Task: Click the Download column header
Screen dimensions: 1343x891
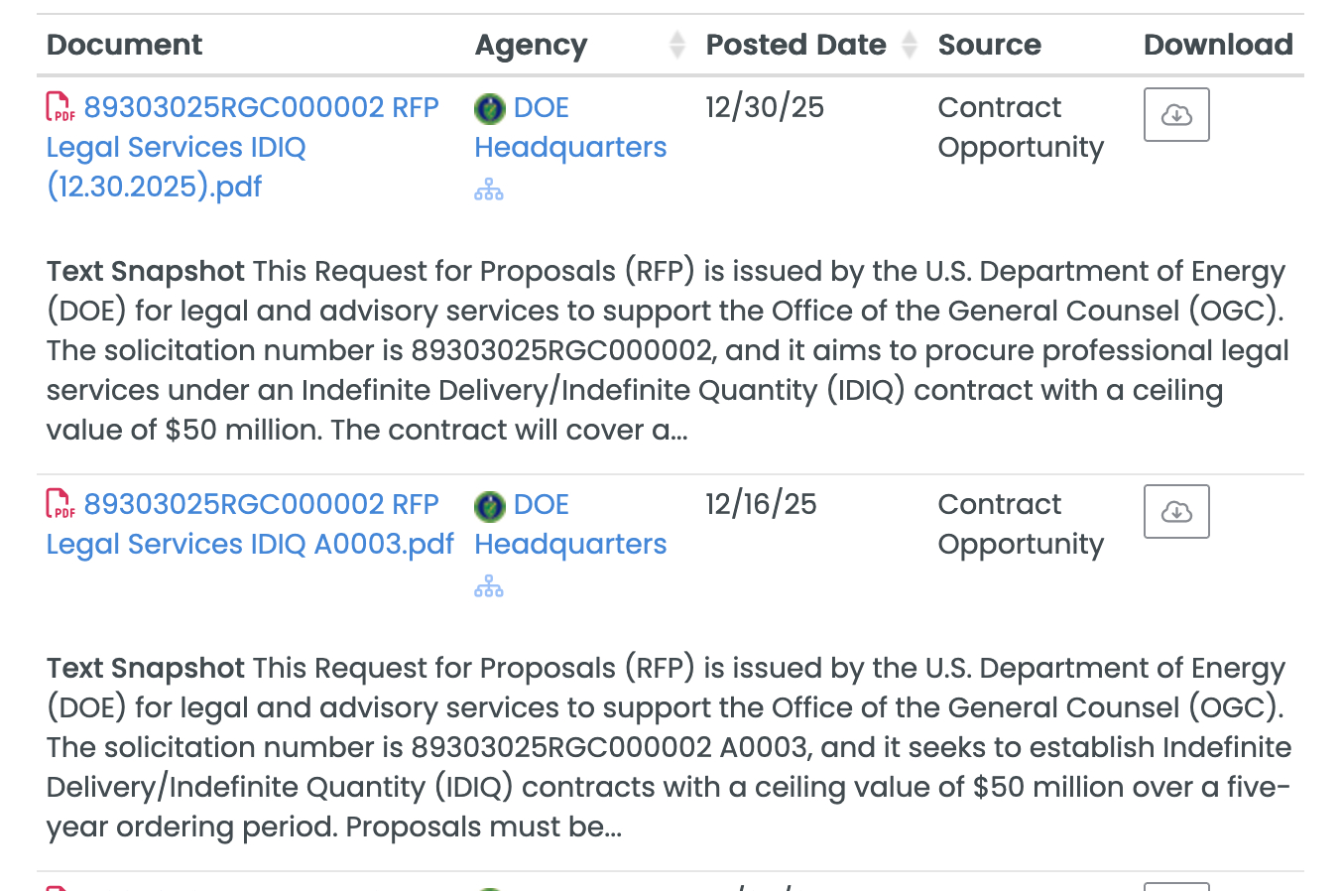Action: [1218, 45]
